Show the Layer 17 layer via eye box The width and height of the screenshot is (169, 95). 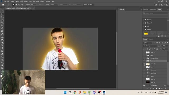pyautogui.click(x=144, y=53)
